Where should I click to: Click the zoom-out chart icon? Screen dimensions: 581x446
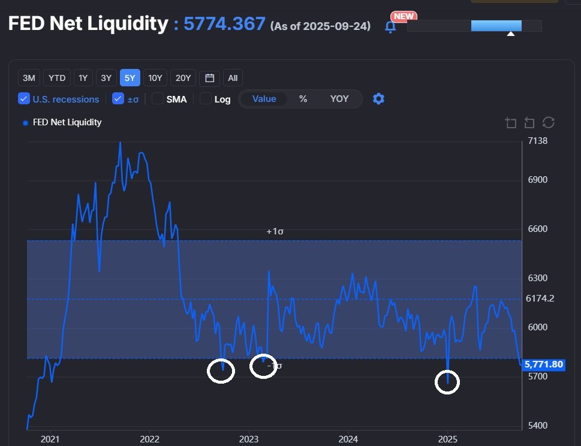tap(529, 122)
